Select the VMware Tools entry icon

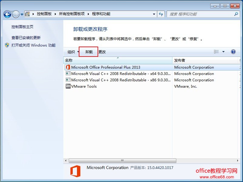(x=68, y=86)
